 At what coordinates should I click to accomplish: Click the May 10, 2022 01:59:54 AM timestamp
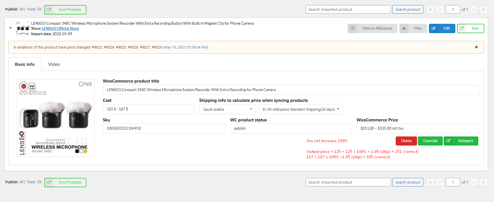pyautogui.click(x=185, y=47)
